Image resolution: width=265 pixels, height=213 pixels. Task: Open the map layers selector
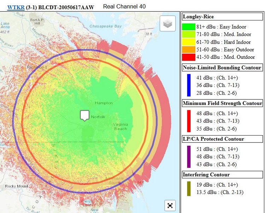167,24
